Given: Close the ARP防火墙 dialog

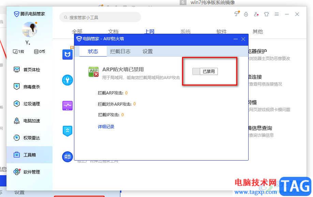Looking at the screenshot, I should coord(243,39).
